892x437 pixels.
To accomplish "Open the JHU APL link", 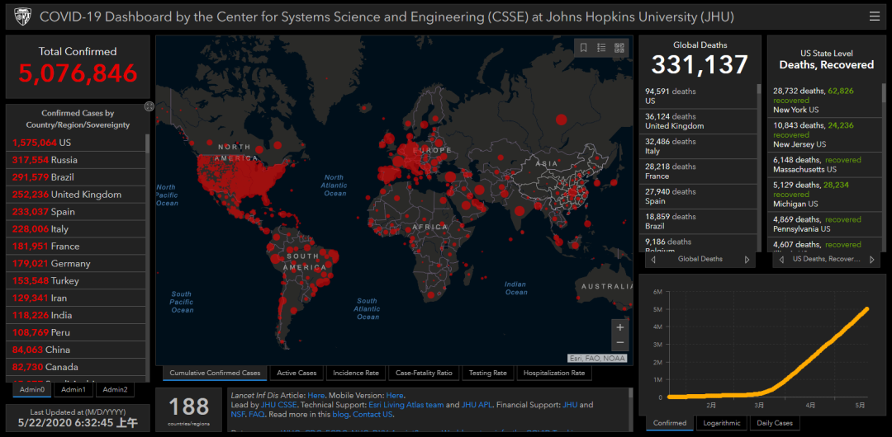I will (478, 405).
